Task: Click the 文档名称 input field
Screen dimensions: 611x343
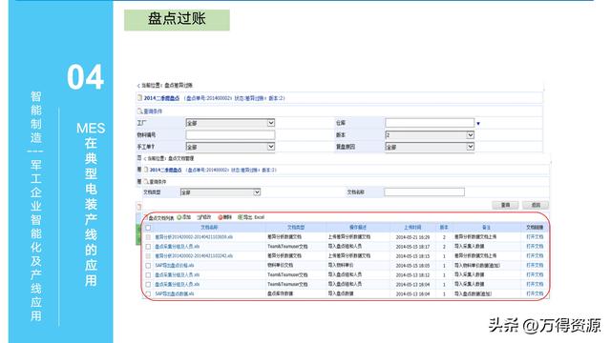Action: pos(424,192)
